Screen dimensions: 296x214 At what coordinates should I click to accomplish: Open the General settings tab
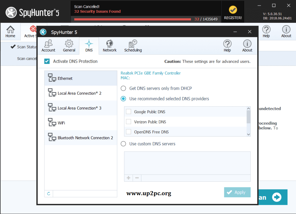point(69,46)
